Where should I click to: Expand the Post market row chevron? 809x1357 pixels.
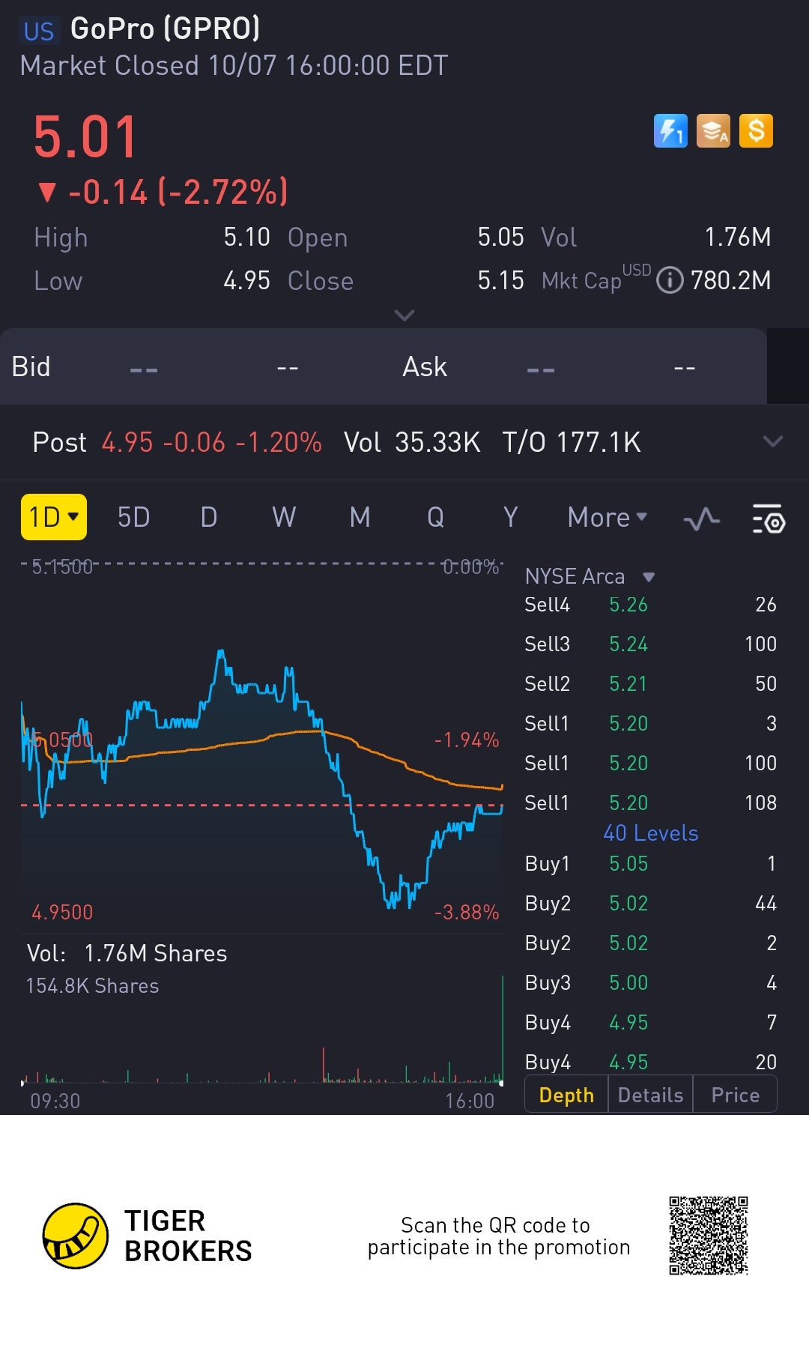tap(772, 441)
